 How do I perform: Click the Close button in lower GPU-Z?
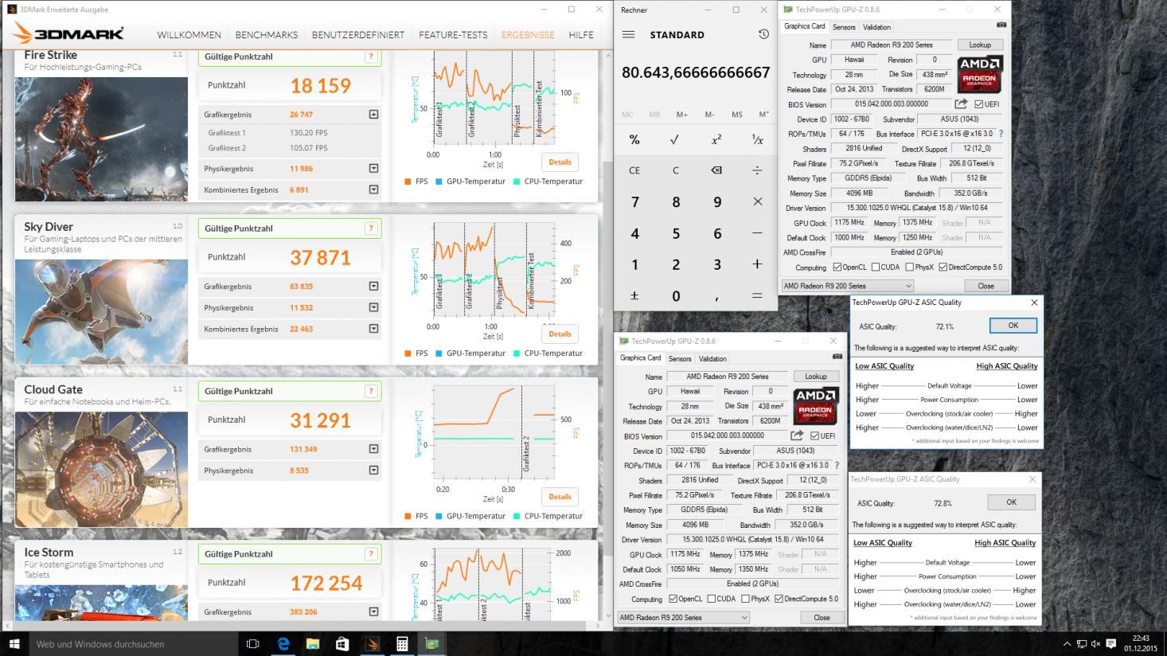point(822,617)
